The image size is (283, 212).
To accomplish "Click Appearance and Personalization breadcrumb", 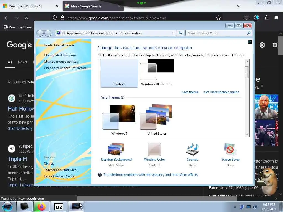I will point(90,33).
